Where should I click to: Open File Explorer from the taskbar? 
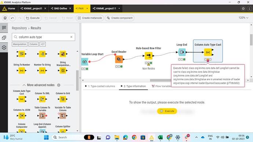(x=117, y=137)
